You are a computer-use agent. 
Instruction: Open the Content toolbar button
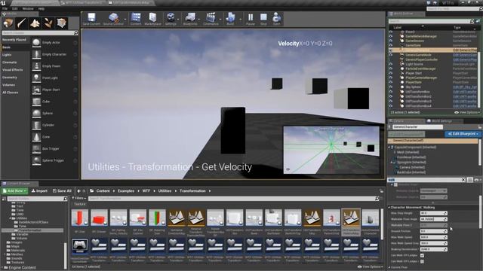[x=136, y=19]
